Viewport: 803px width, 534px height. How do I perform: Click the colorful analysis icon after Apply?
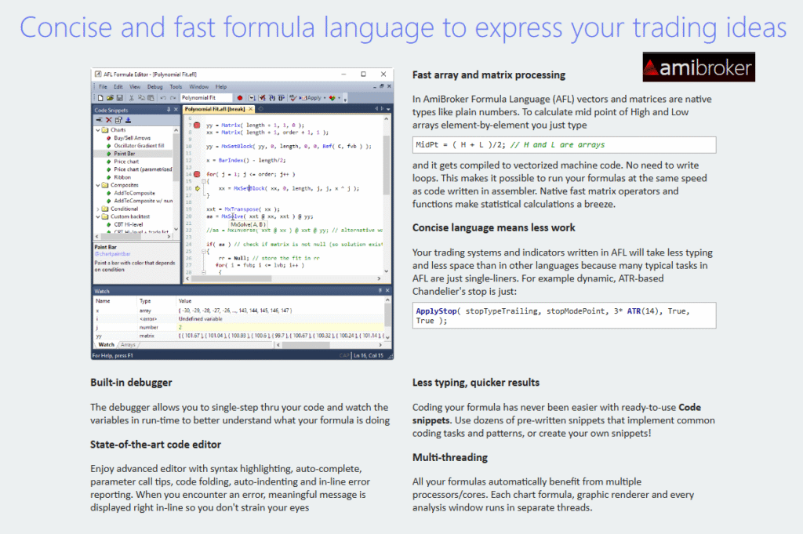[332, 98]
